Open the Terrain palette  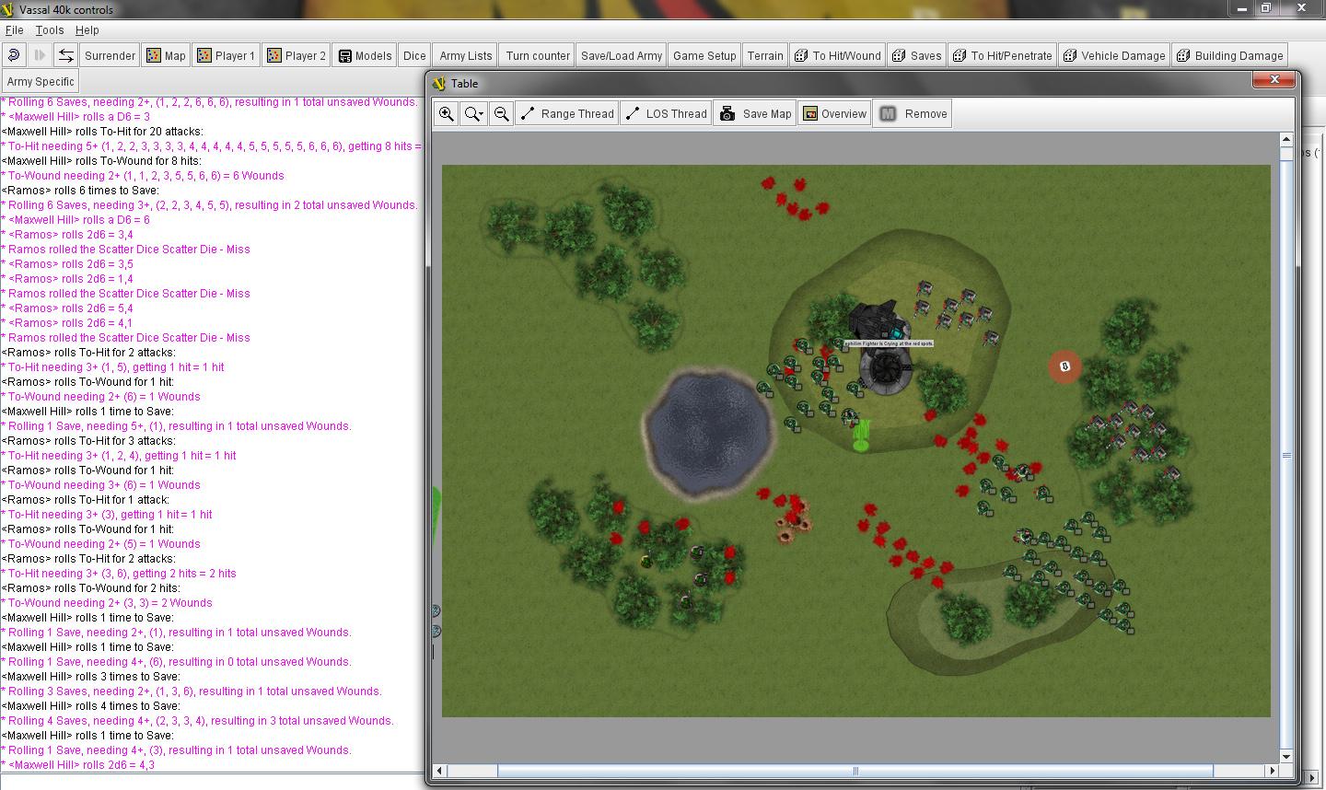(765, 55)
